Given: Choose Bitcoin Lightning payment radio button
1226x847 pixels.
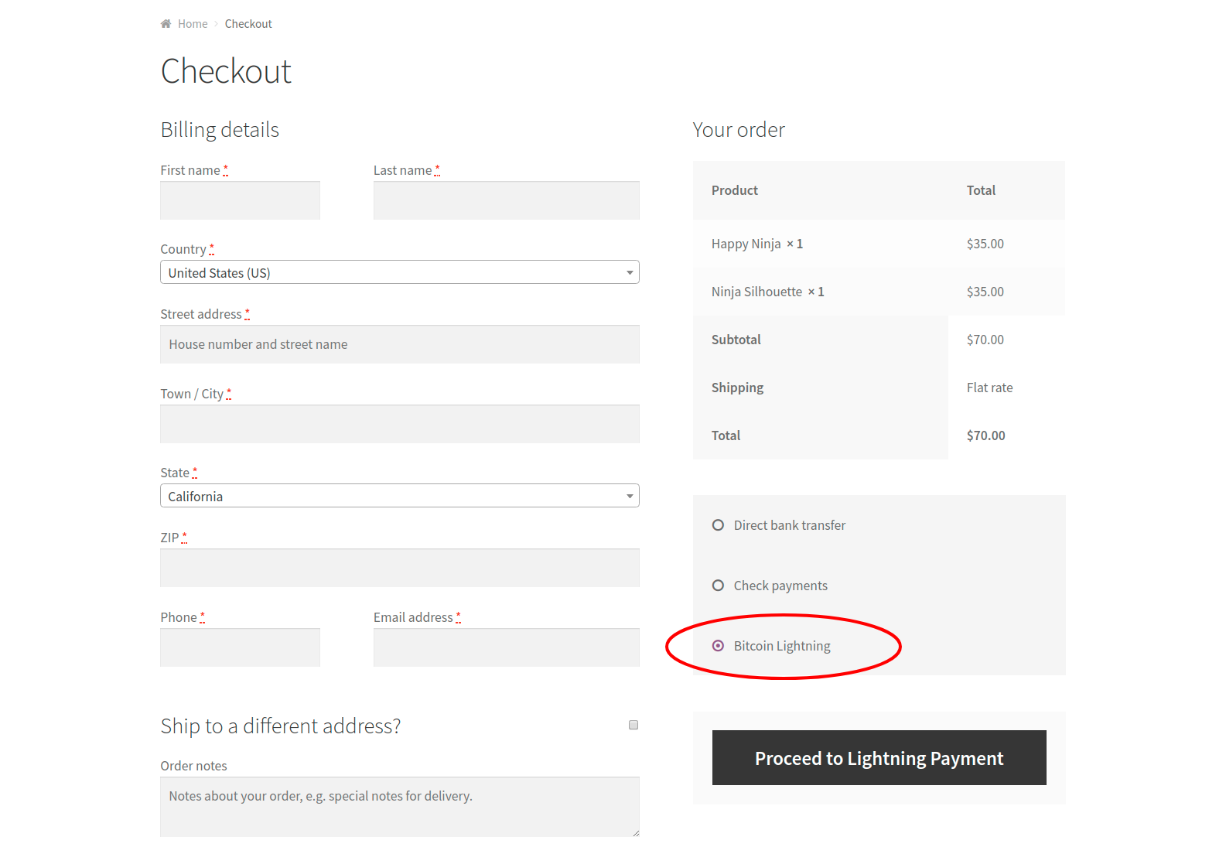Looking at the screenshot, I should tap(718, 646).
